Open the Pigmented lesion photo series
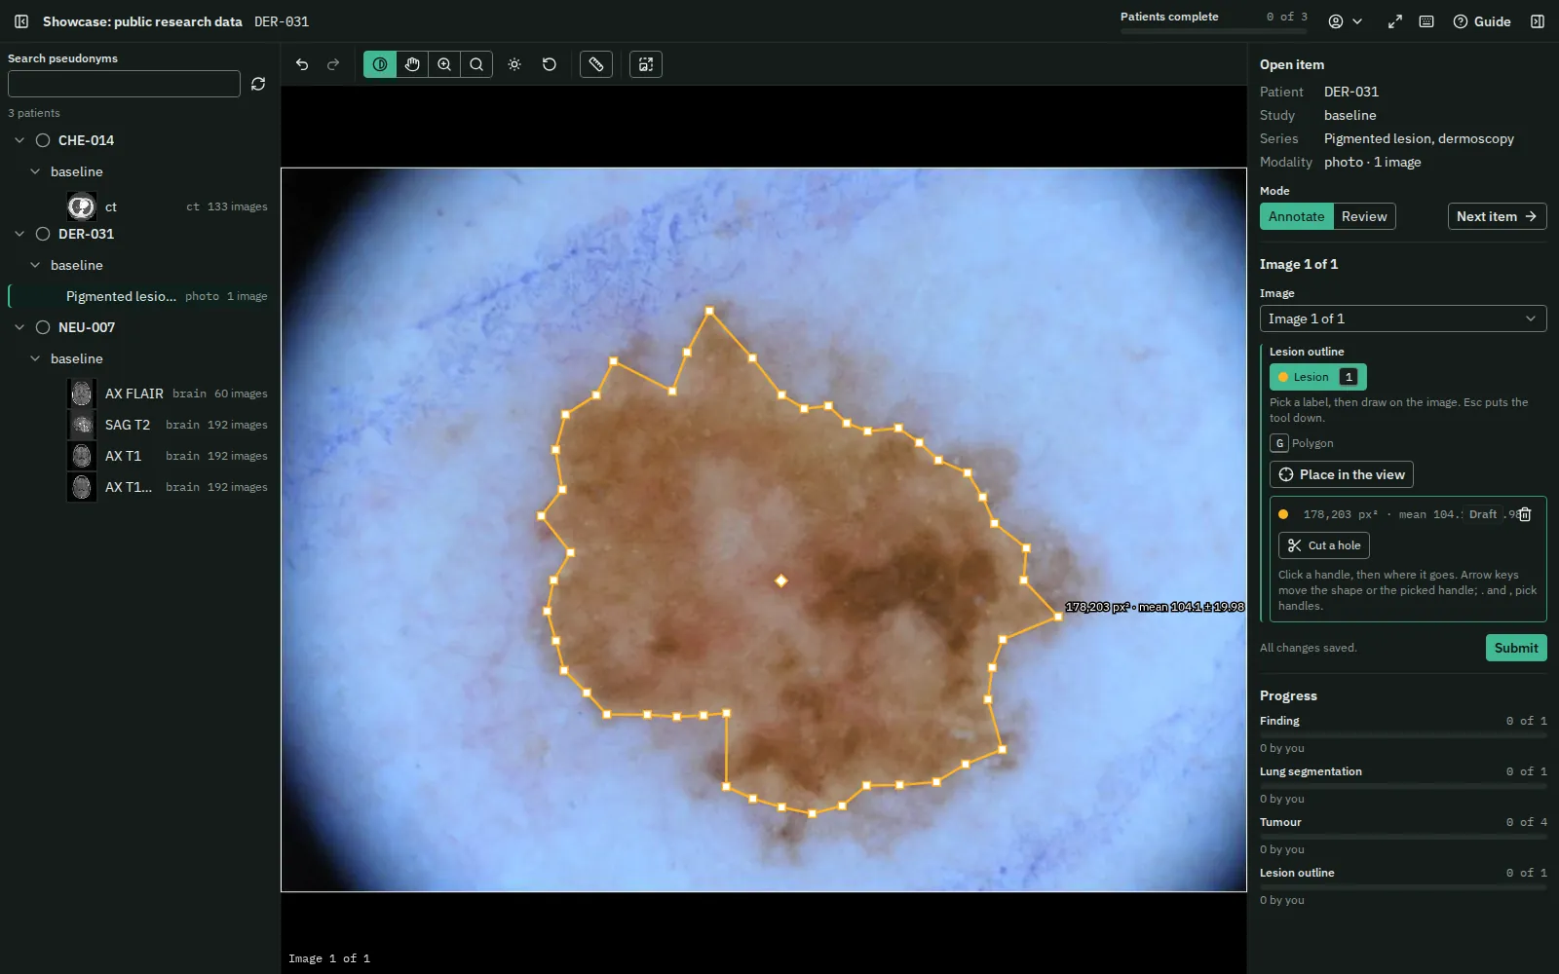Viewport: 1559px width, 974px height. [x=140, y=296]
